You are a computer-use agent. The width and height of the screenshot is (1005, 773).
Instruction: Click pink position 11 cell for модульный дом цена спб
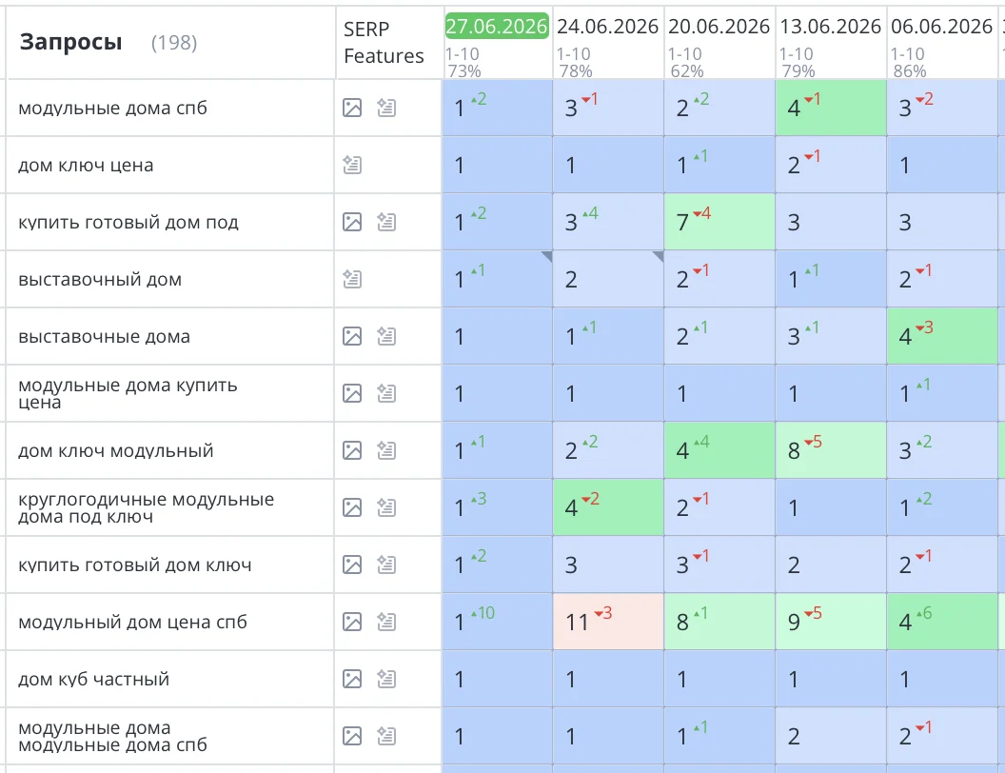pos(608,622)
